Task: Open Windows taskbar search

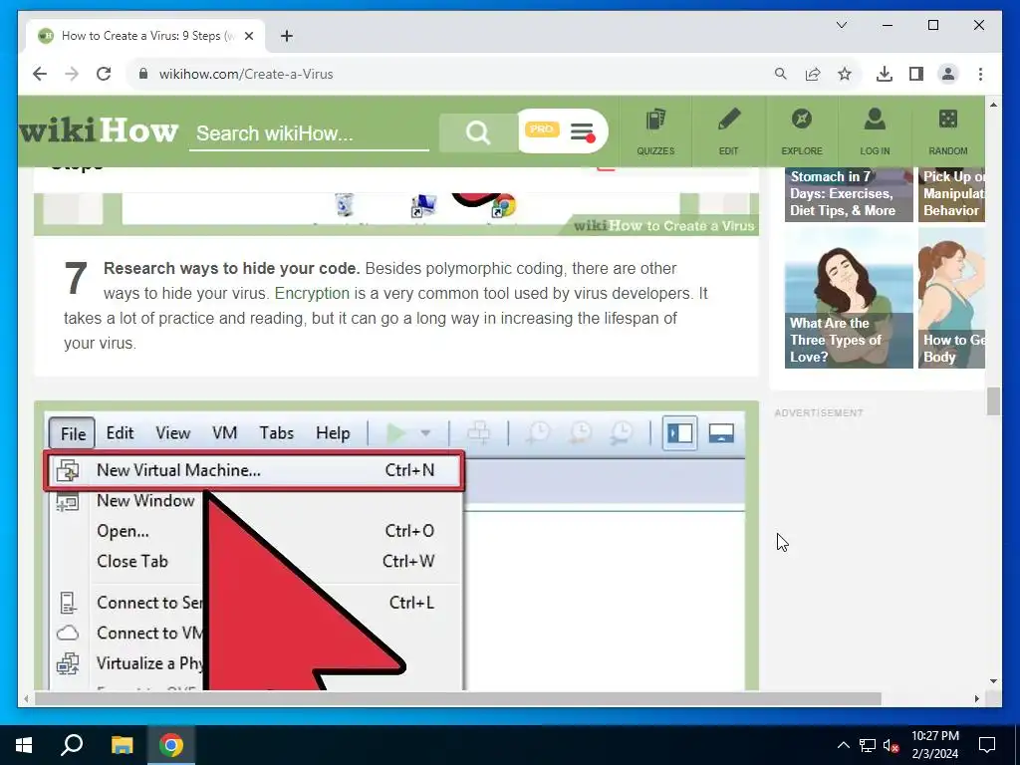Action: click(x=72, y=745)
